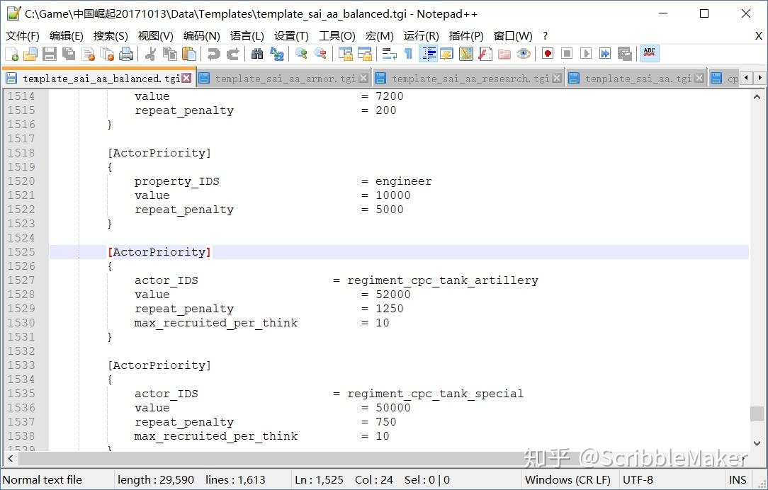Close the template_sai_aa_armor.tgi tab
This screenshot has height=490, width=768.
coord(363,78)
